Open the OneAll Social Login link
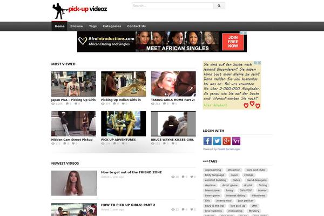324x216 pixels. coord(228,149)
